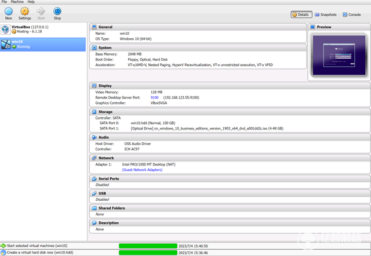371x256 pixels.
Task: Click the Create virtual hard disk task icon
Action: click(3, 253)
